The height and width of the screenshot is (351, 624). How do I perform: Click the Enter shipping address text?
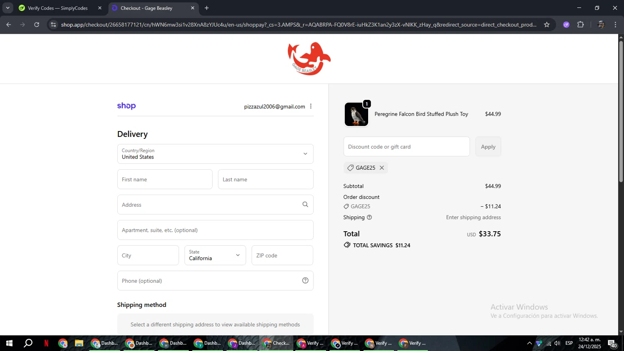[473, 218]
